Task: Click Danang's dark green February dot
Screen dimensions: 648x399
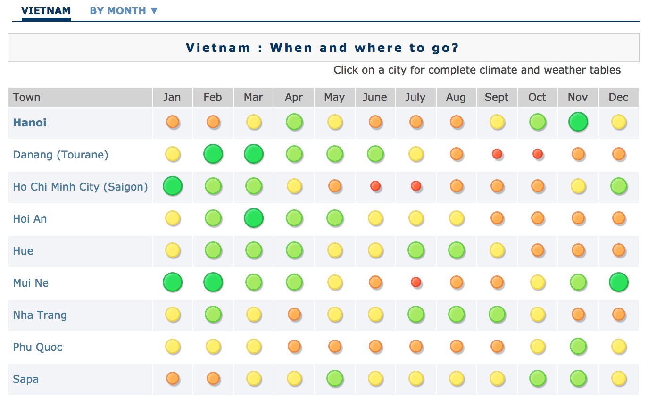Action: 213,154
